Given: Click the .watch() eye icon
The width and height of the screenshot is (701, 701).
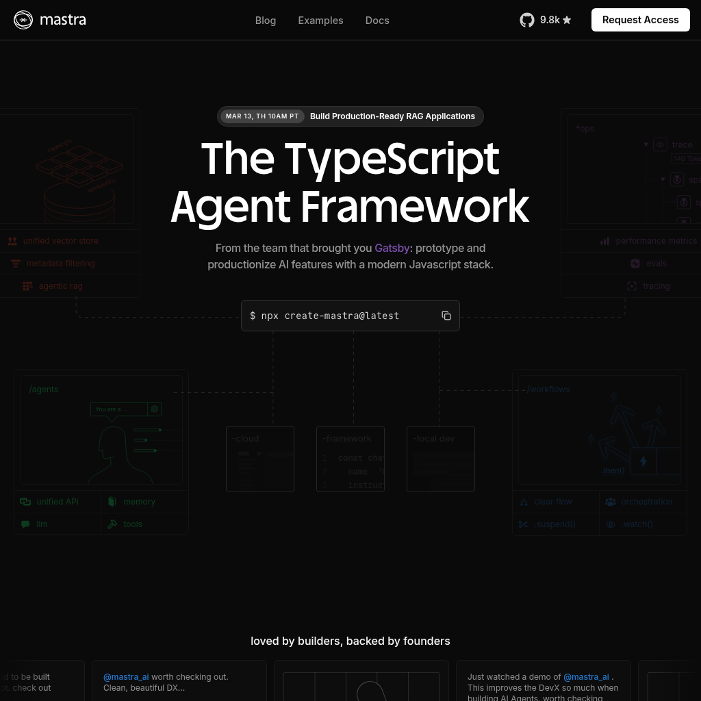Looking at the screenshot, I should click(610, 524).
